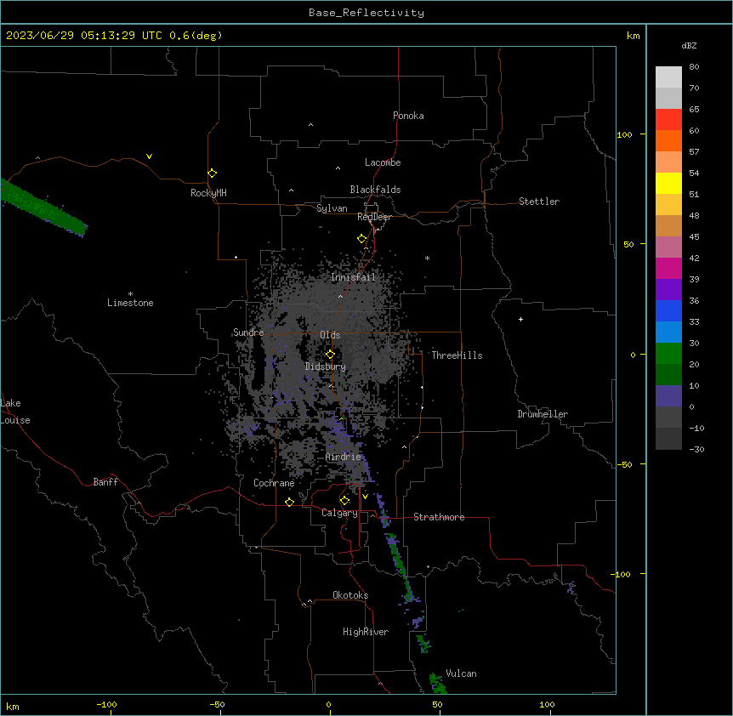This screenshot has width=733, height=716.
Task: Click the green echo patch left of Vulcan
Action: tap(438, 684)
